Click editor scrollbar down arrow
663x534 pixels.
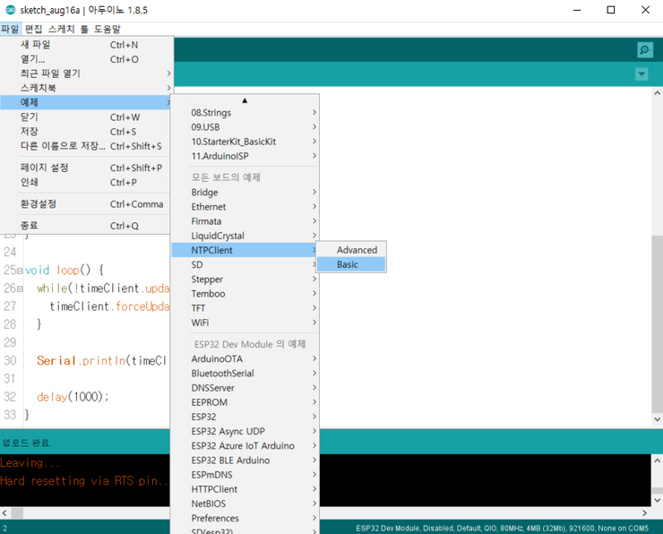(x=657, y=419)
